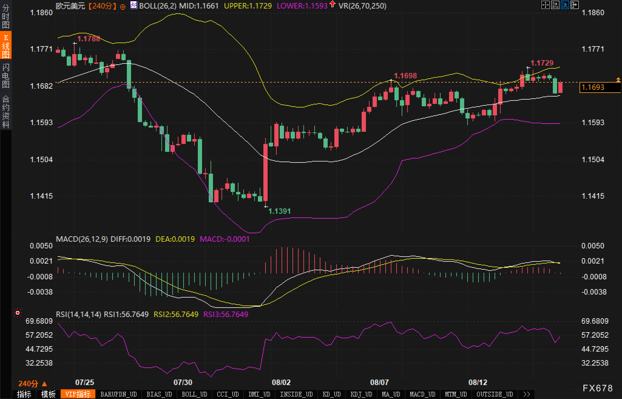Image resolution: width=622 pixels, height=399 pixels.
Task: Open the BOLL indicator chart icon
Action: pyautogui.click(x=134, y=5)
